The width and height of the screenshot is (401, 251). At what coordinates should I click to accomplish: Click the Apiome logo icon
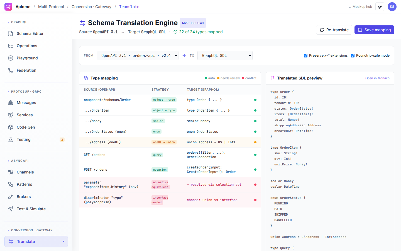click(x=8, y=7)
